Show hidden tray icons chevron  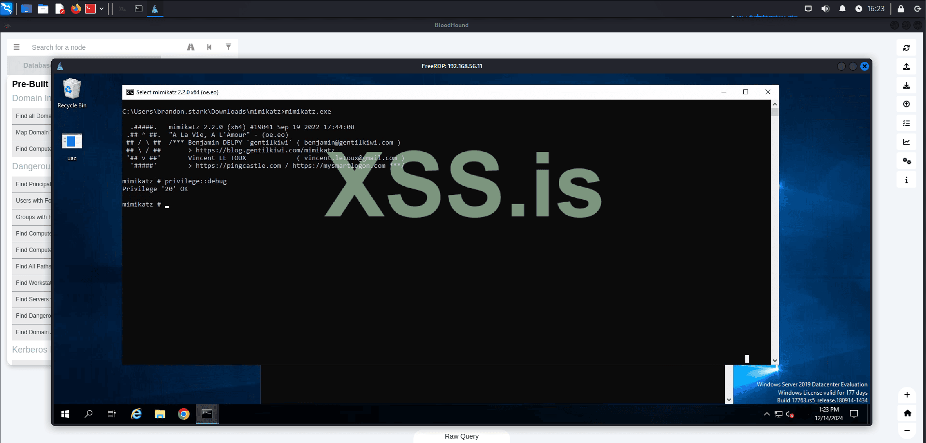click(x=767, y=414)
